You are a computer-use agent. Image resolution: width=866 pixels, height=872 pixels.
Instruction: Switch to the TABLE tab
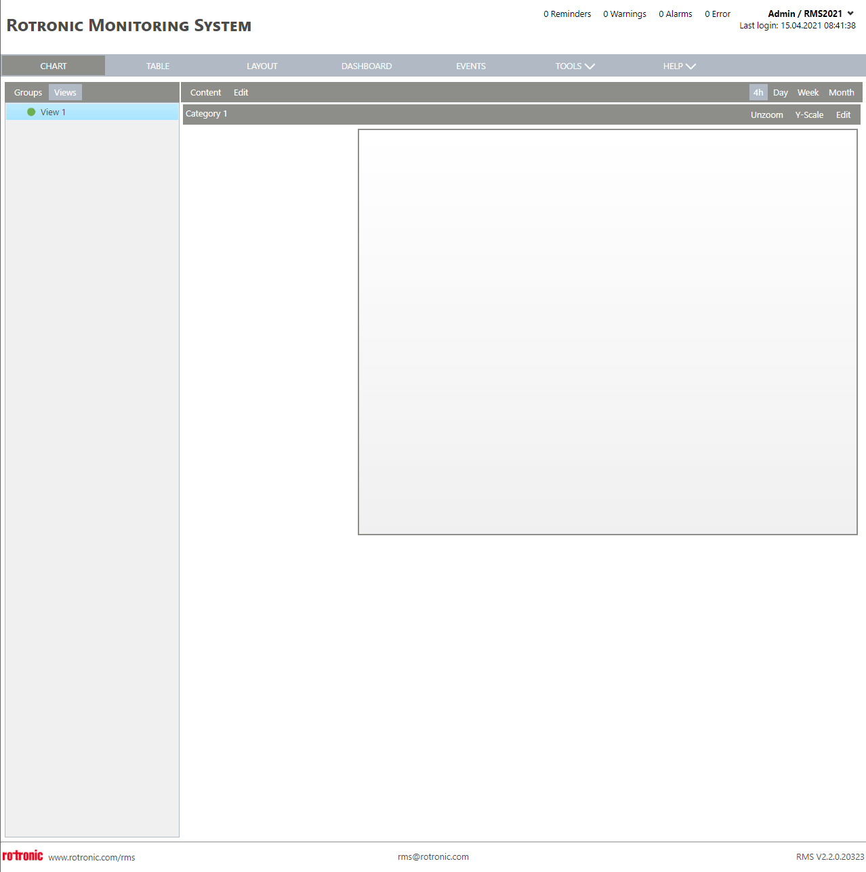point(158,66)
